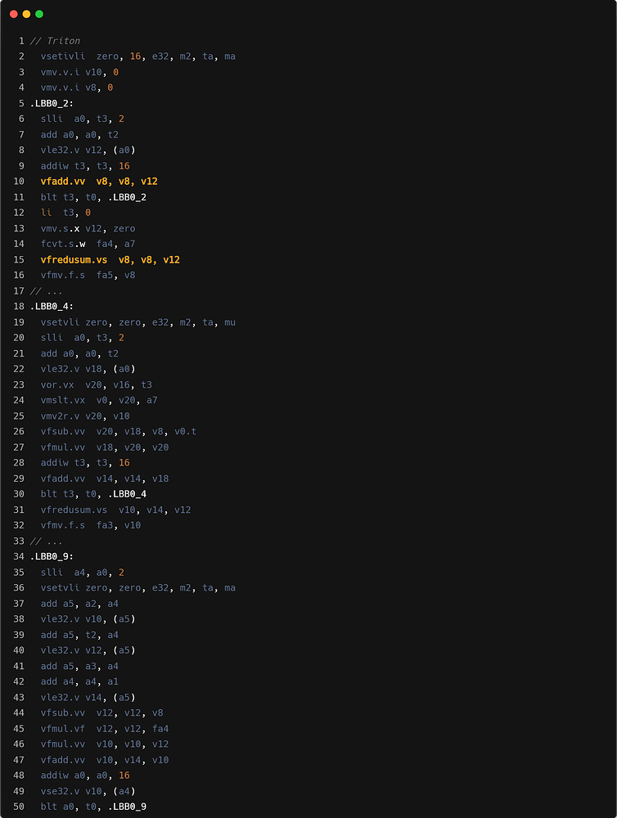The height and width of the screenshot is (818, 617).
Task: Click the yellow minimize window button
Action: click(26, 14)
